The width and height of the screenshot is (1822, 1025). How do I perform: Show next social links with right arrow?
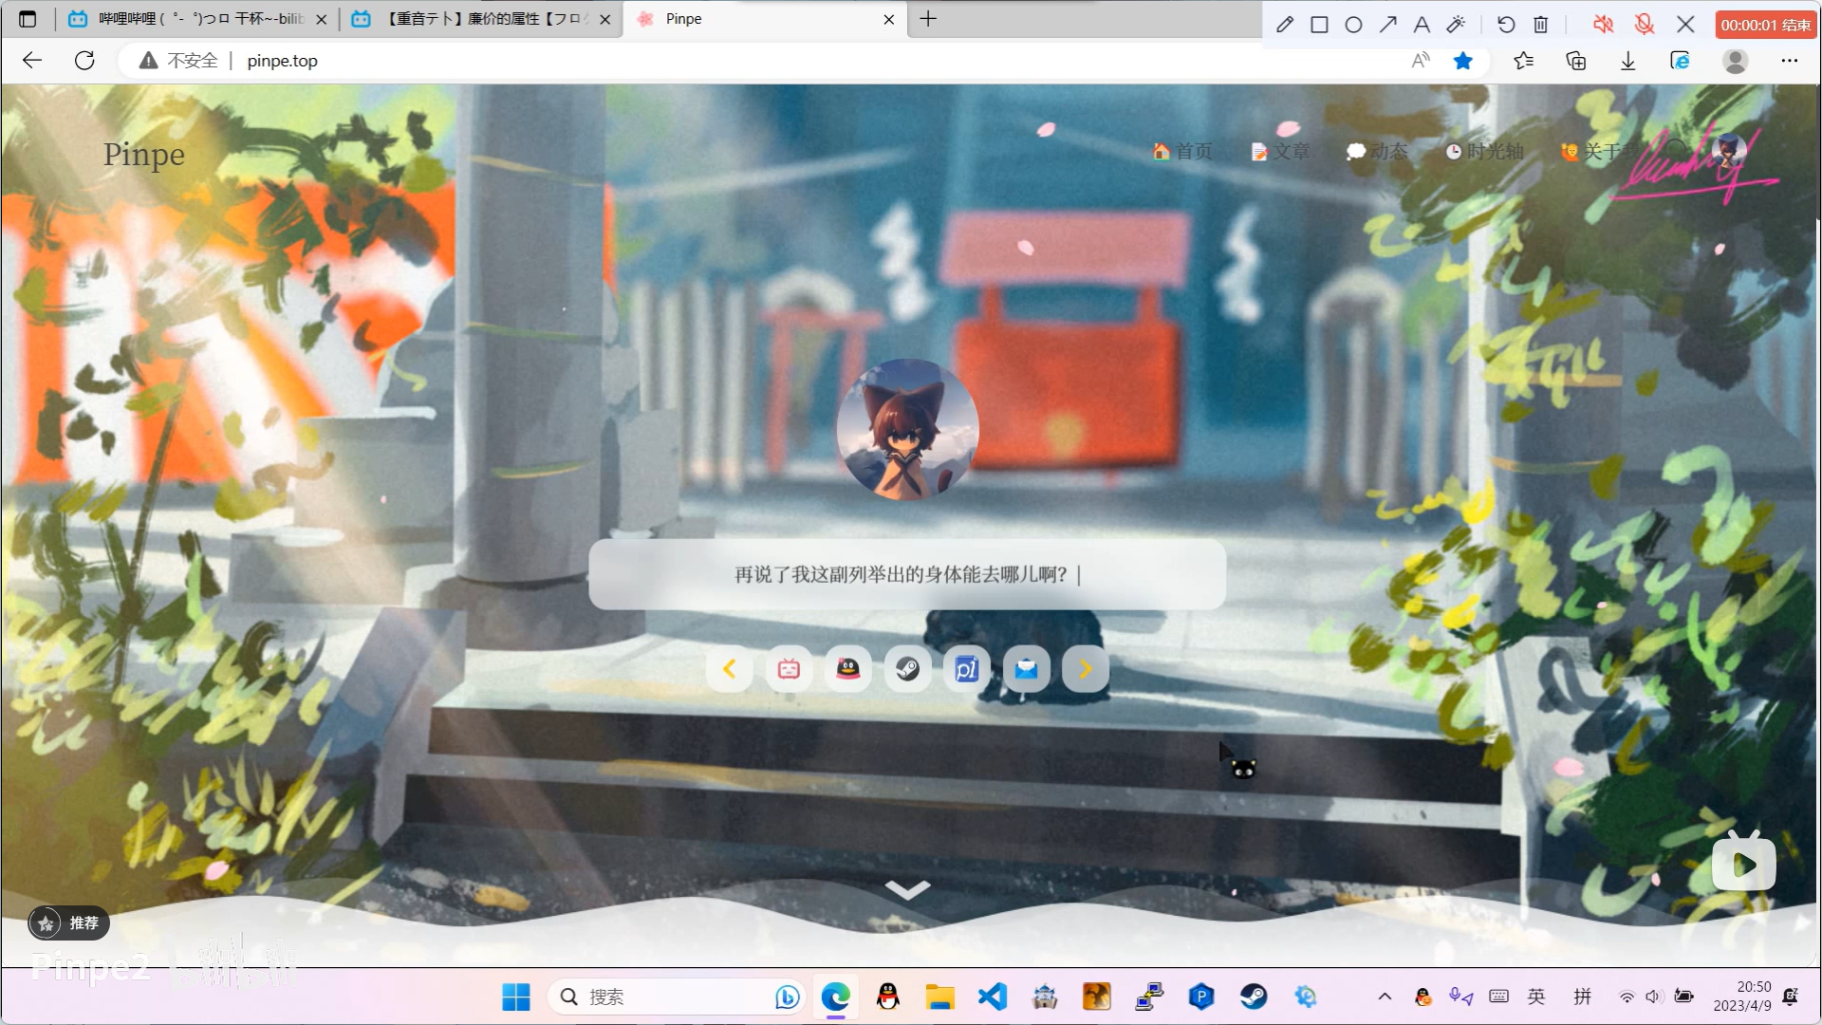pyautogui.click(x=1085, y=670)
